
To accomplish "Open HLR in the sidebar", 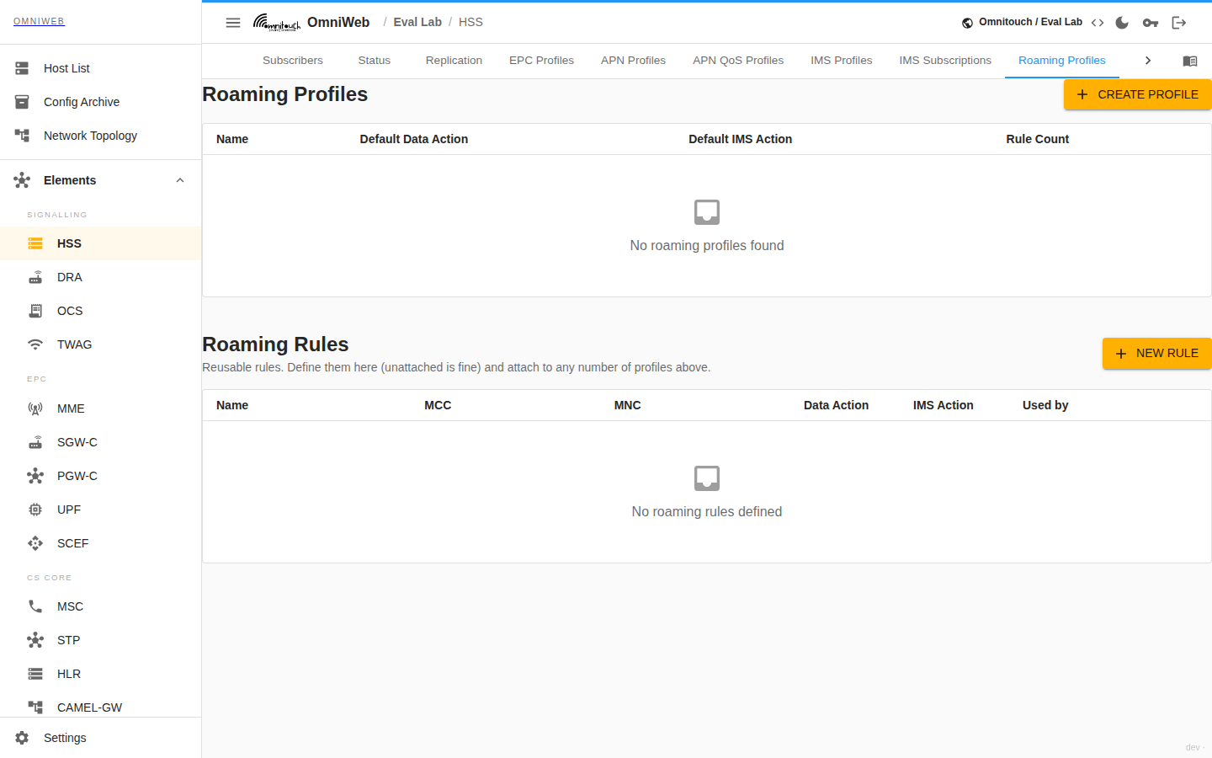I will click(x=100, y=674).
